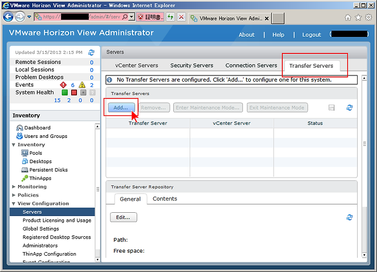Click the browser Forward arrow button
This screenshot has width=377, height=272.
(20, 17)
